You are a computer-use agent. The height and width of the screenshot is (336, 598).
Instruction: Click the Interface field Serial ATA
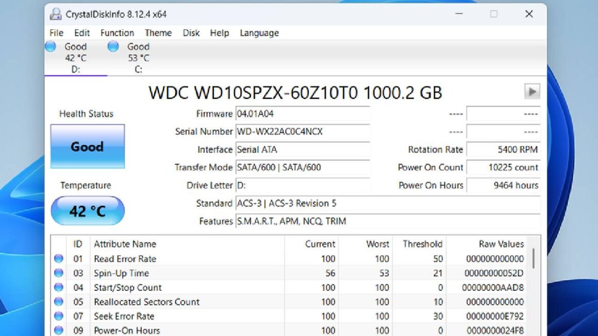tap(303, 150)
